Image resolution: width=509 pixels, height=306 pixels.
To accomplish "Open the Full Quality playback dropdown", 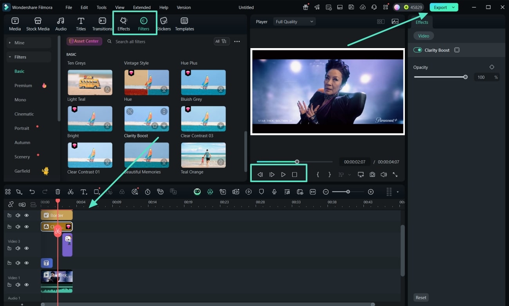I will click(294, 22).
